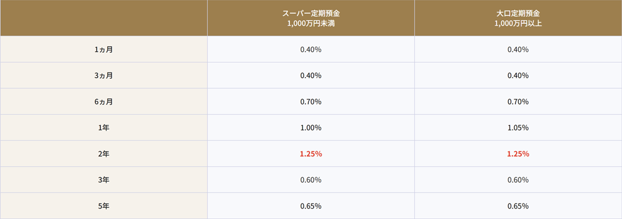Click the 3年 term row label
Viewport: 622px width, 219px height.
point(104,180)
